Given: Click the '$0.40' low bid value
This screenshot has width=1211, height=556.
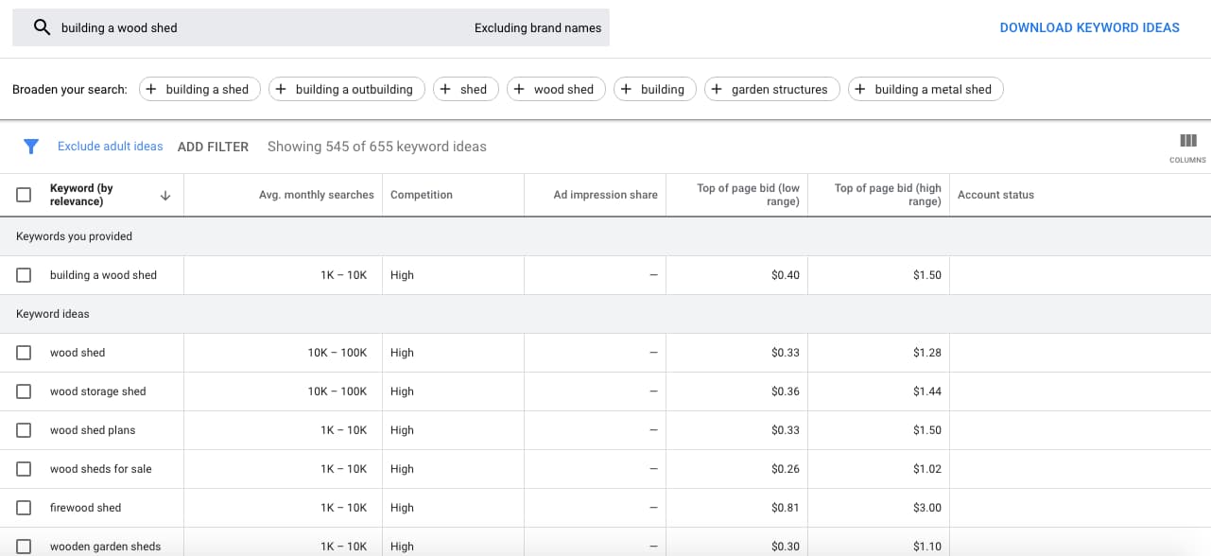Looking at the screenshot, I should 786,275.
